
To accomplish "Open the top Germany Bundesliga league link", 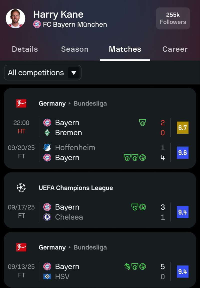I will pyautogui.click(x=72, y=104).
